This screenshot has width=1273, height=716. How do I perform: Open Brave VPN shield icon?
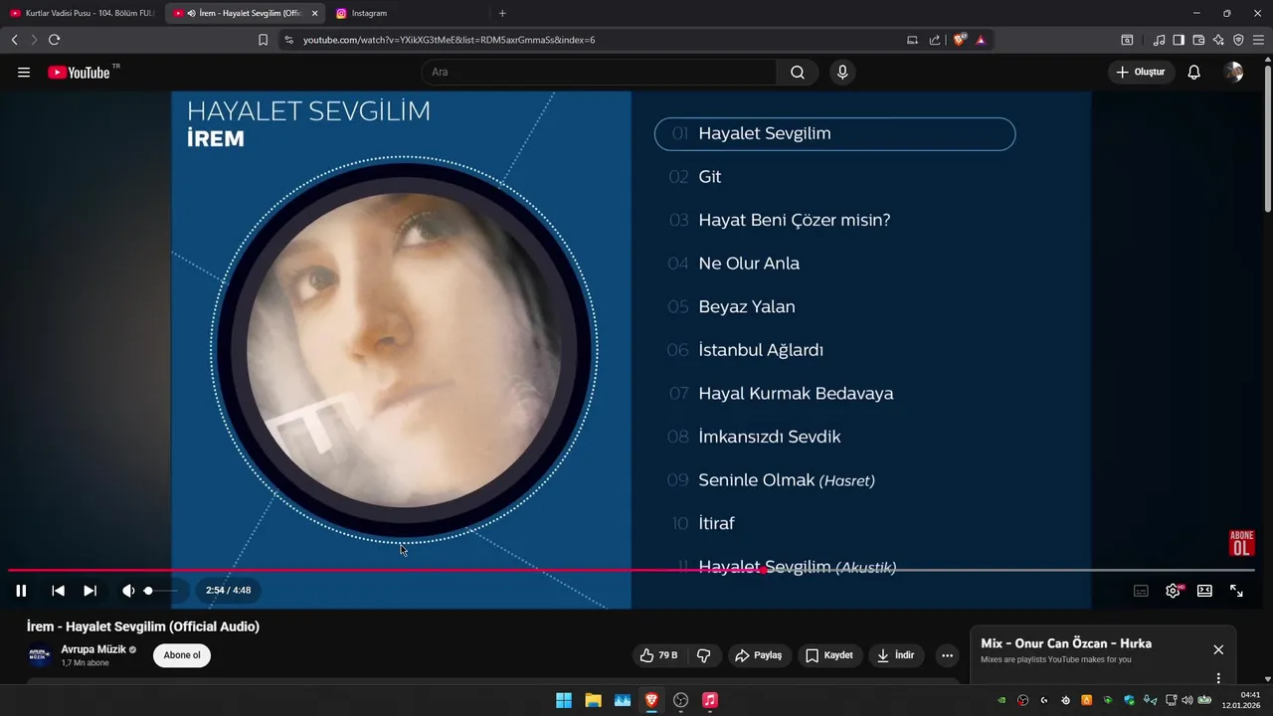click(1238, 40)
